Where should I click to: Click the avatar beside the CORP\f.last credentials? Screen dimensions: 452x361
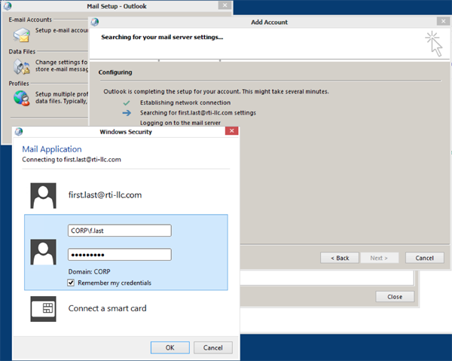pyautogui.click(x=43, y=252)
